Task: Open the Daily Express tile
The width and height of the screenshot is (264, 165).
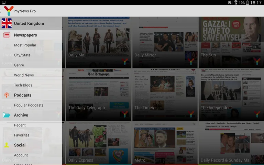Action: click(99, 143)
